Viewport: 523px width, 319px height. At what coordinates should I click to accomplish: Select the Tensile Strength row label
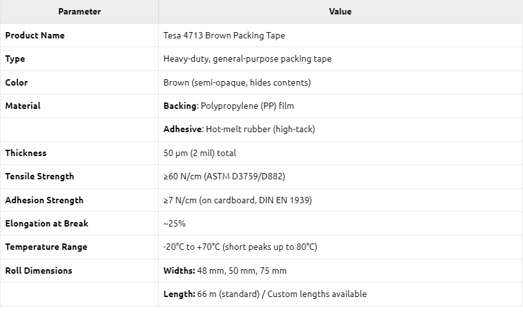coord(40,177)
